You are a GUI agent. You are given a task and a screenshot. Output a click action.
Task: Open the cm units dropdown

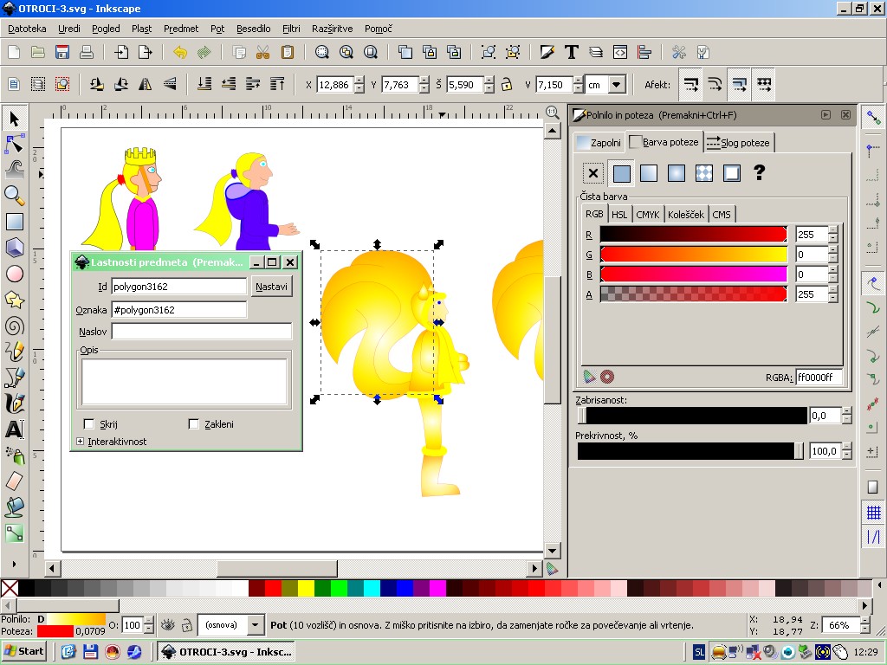pos(616,85)
